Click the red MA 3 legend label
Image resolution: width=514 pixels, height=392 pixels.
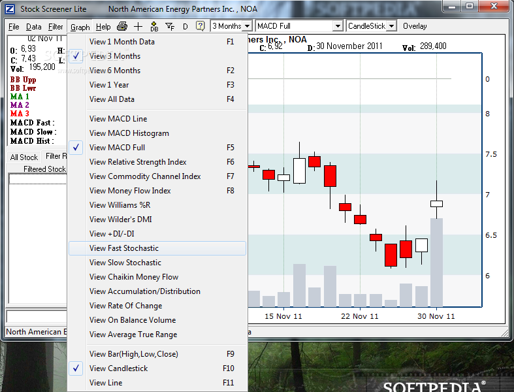click(x=20, y=114)
